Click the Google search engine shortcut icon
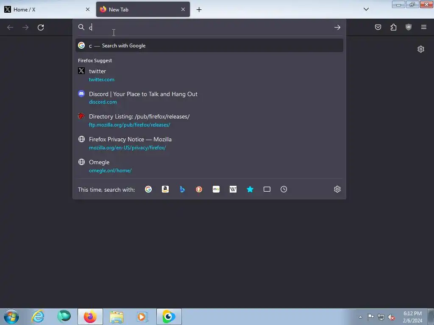This screenshot has width=434, height=325. pos(148,189)
